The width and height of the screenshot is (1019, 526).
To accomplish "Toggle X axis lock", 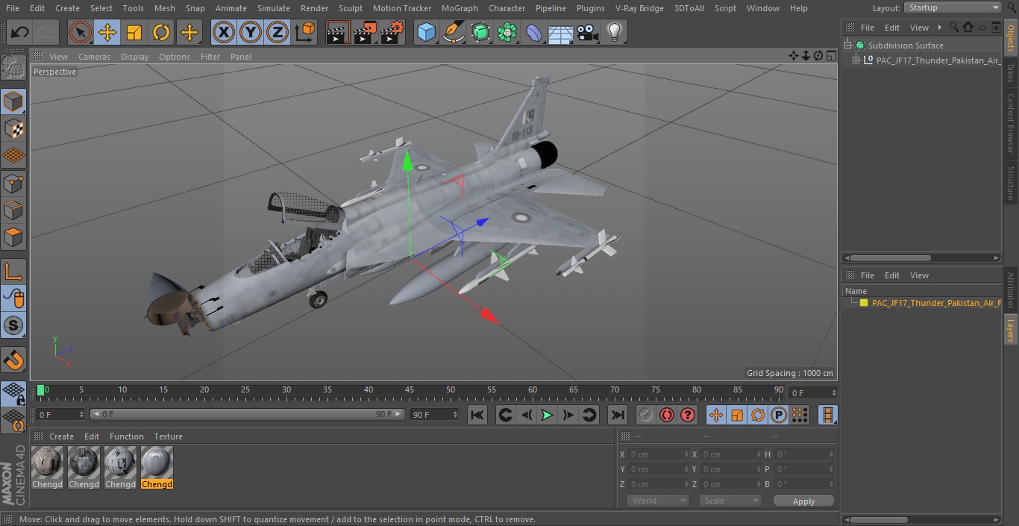I will pos(224,32).
